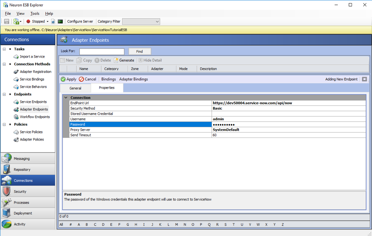Click the Find button
The height and width of the screenshot is (236, 372).
point(139,52)
